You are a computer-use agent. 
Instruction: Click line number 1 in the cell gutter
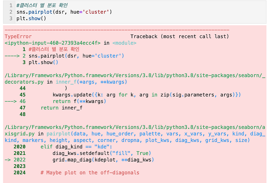11,5
